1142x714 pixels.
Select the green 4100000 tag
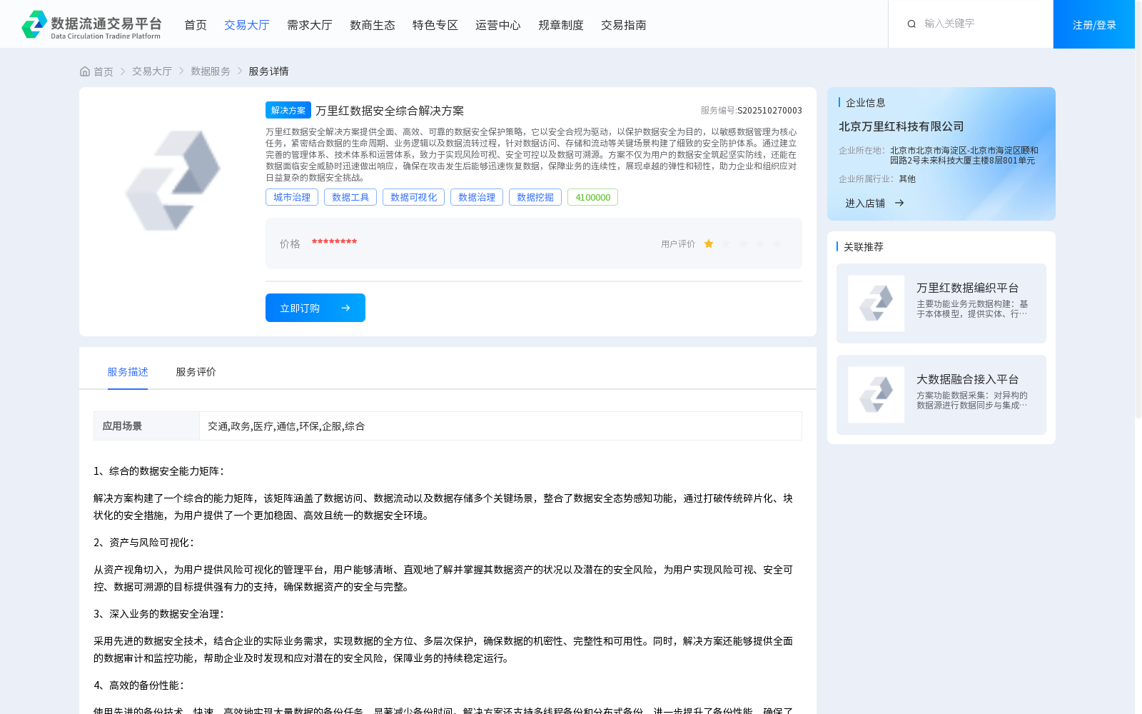(592, 197)
